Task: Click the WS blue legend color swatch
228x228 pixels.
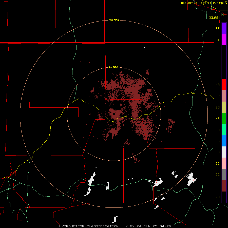Action: (x=224, y=141)
